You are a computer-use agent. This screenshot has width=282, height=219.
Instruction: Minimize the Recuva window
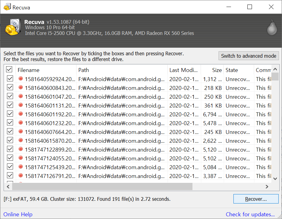pos(229,7)
